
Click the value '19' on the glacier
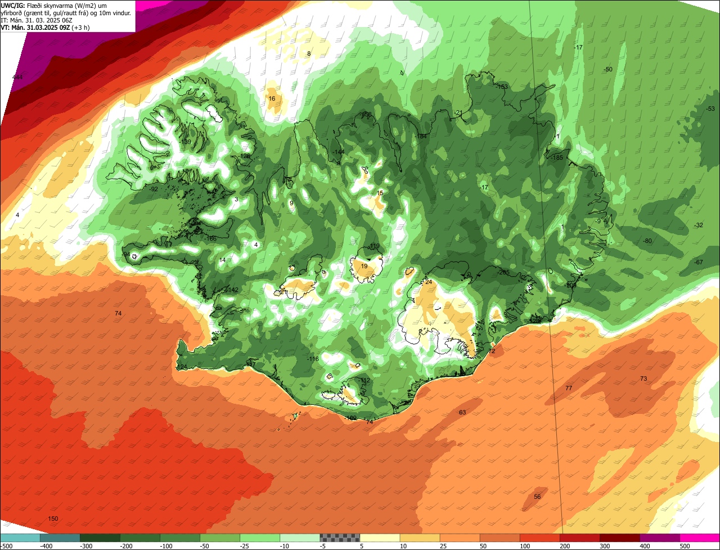pyautogui.click(x=364, y=266)
